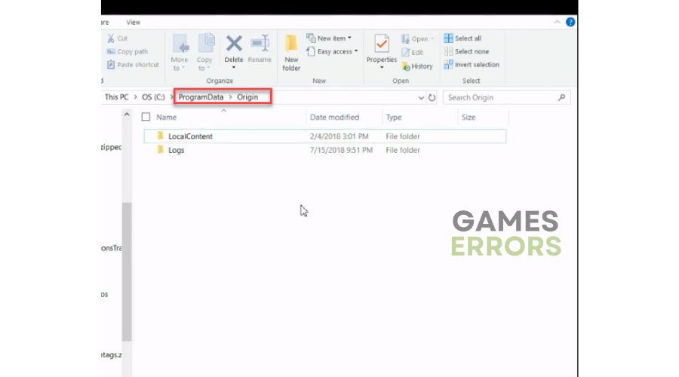Sort by the Name column

(166, 118)
